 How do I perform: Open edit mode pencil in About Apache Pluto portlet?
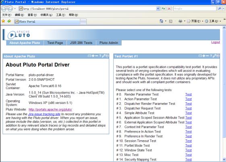tap(104, 56)
